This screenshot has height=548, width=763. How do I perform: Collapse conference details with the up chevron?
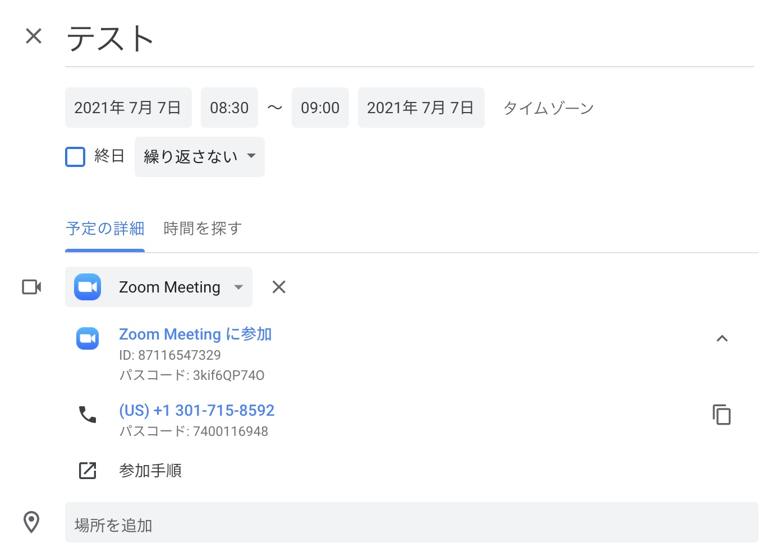[722, 338]
